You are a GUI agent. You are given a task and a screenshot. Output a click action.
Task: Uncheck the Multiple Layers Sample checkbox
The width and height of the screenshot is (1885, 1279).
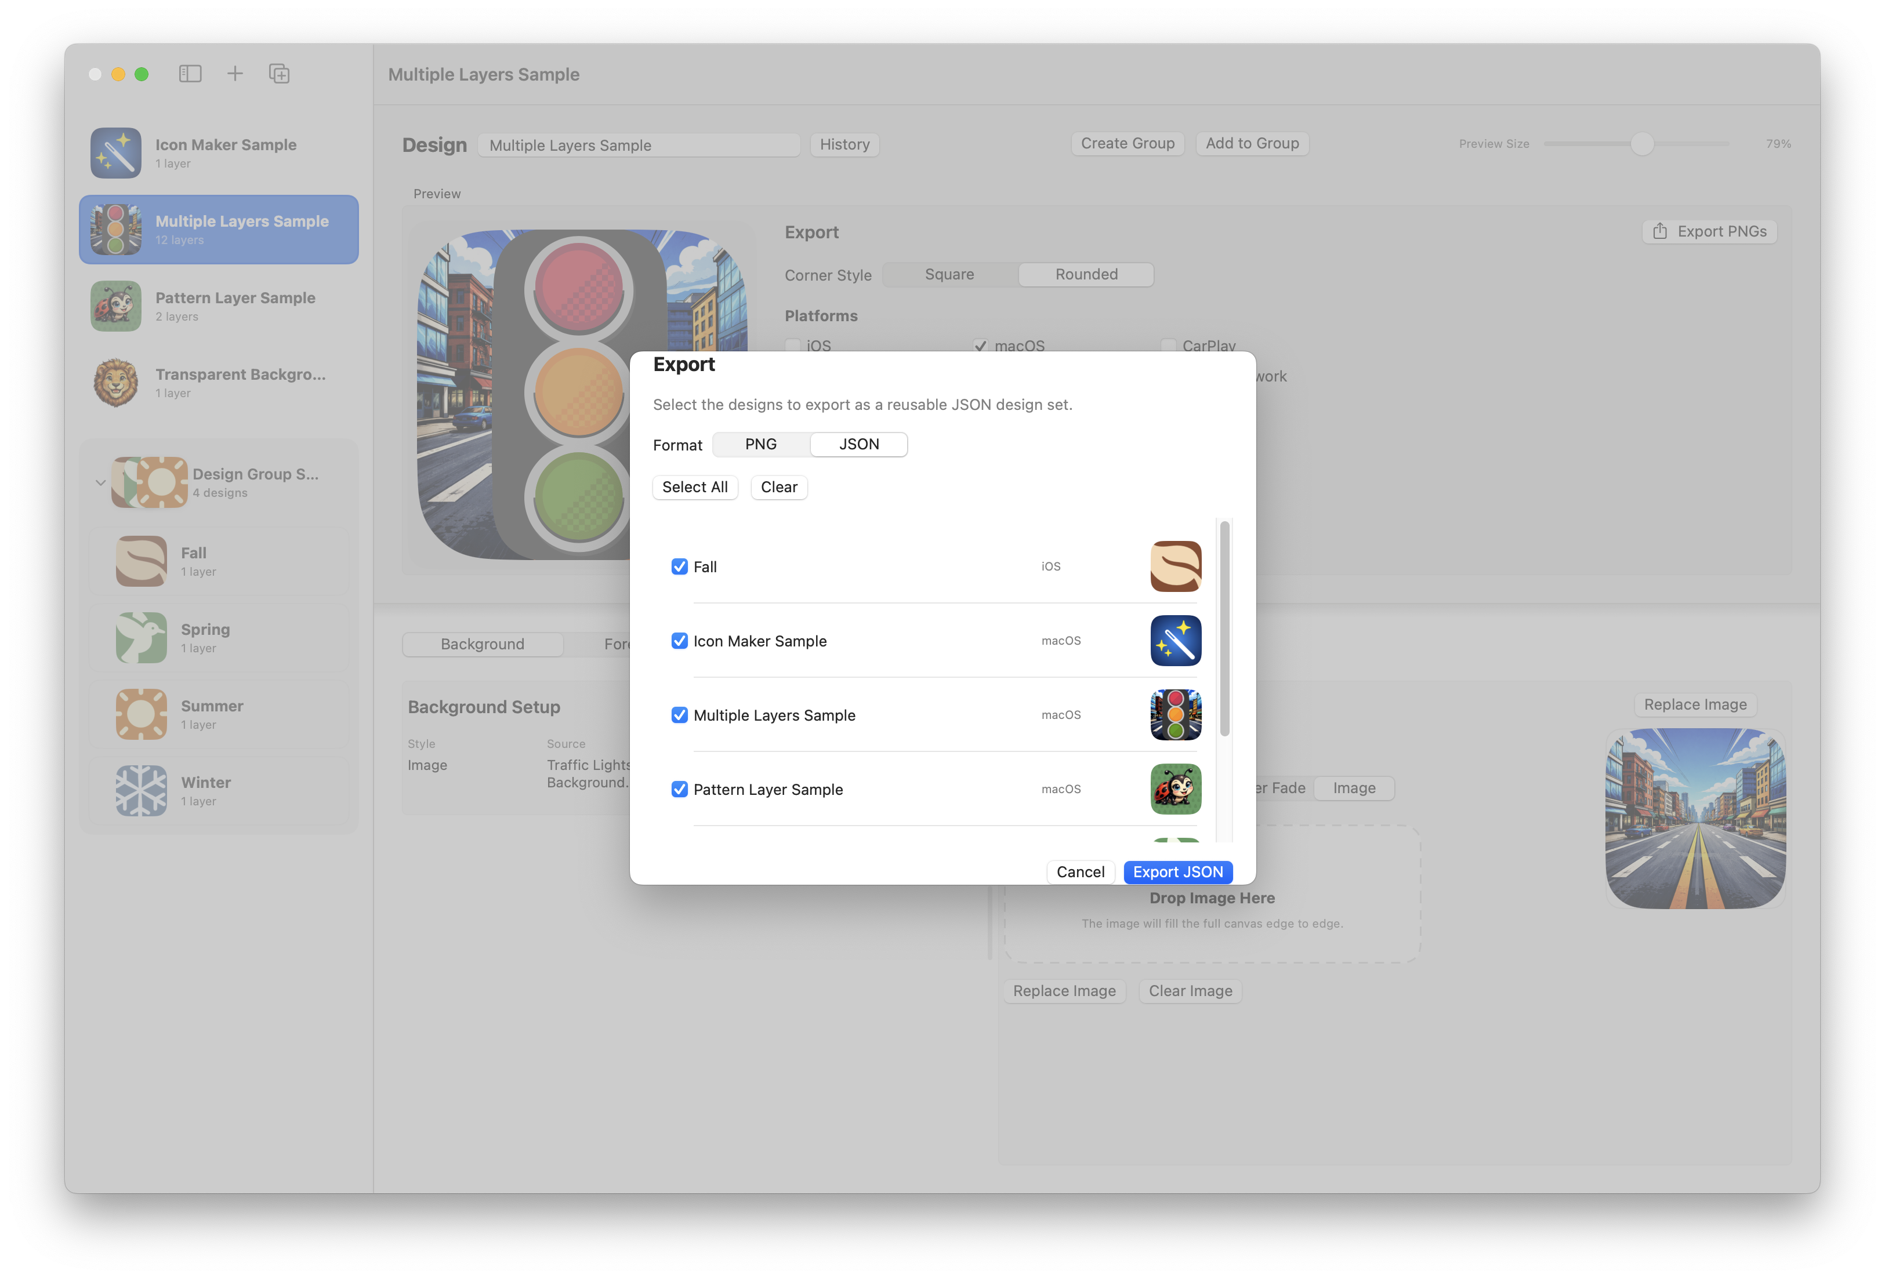click(680, 714)
